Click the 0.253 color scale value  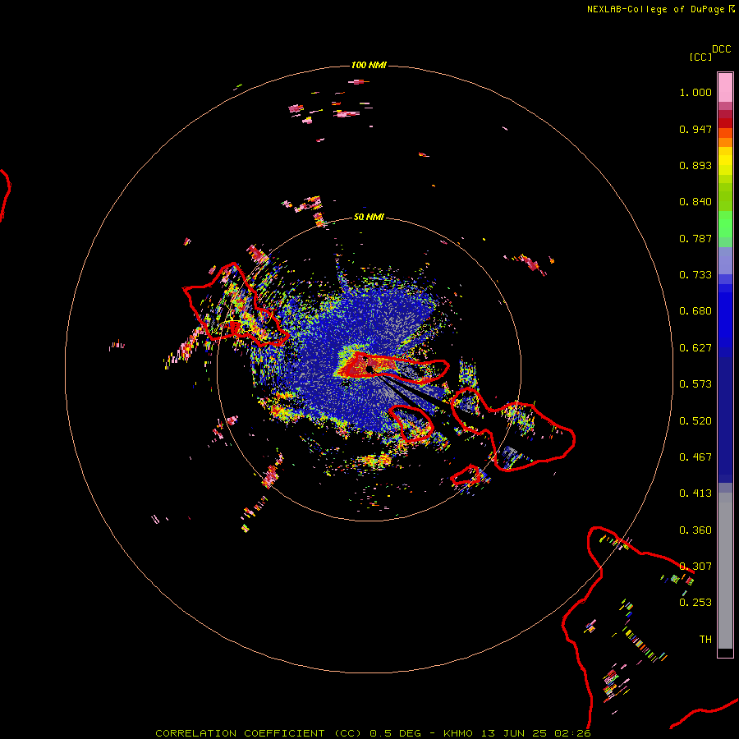point(695,603)
